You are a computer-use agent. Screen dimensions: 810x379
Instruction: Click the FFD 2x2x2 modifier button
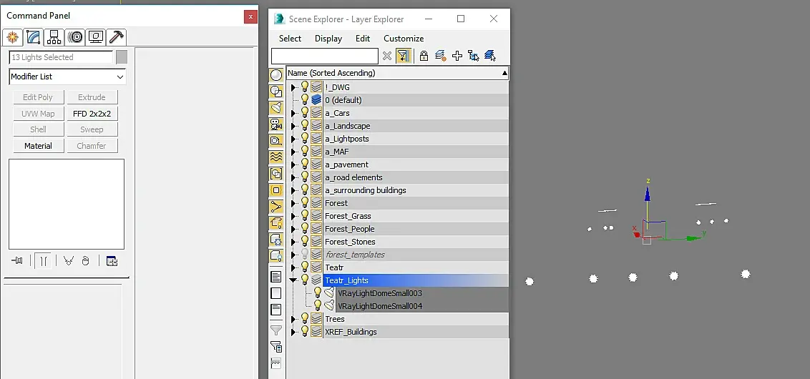[92, 114]
